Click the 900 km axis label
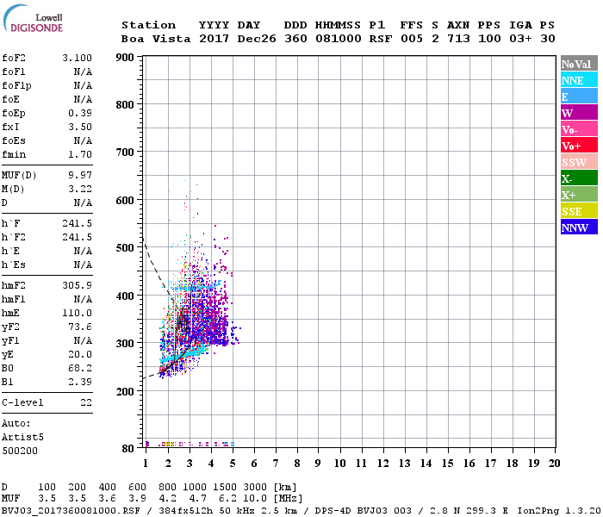 tap(125, 58)
